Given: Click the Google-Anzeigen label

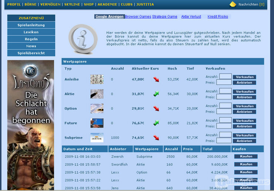Looking at the screenshot, I should pyautogui.click(x=109, y=17).
